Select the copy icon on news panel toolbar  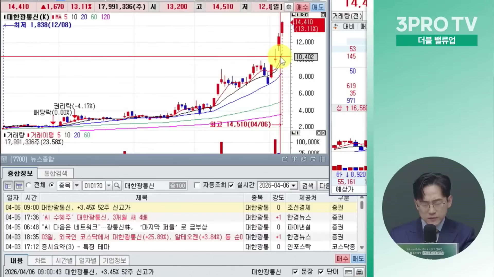[x=304, y=159]
